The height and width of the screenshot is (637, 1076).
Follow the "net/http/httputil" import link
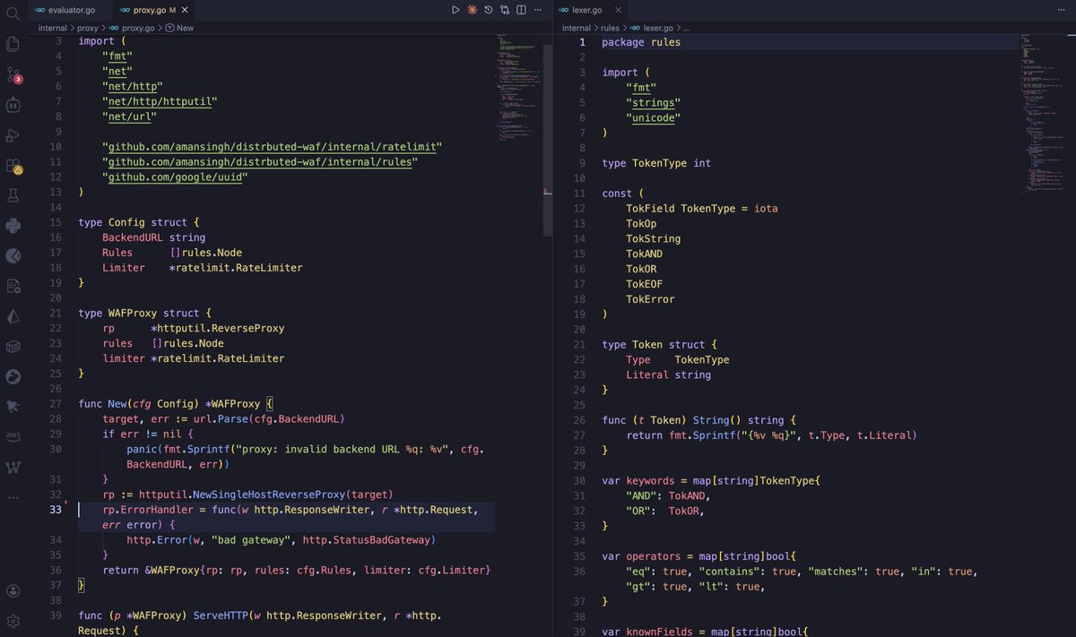tap(160, 101)
